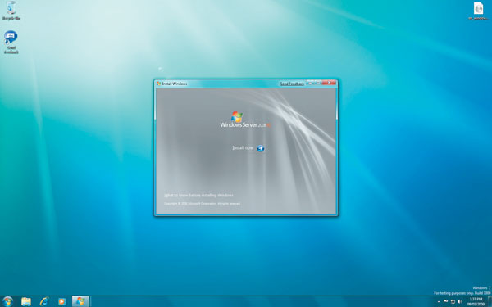Open the Start menu orb

pos(7,301)
